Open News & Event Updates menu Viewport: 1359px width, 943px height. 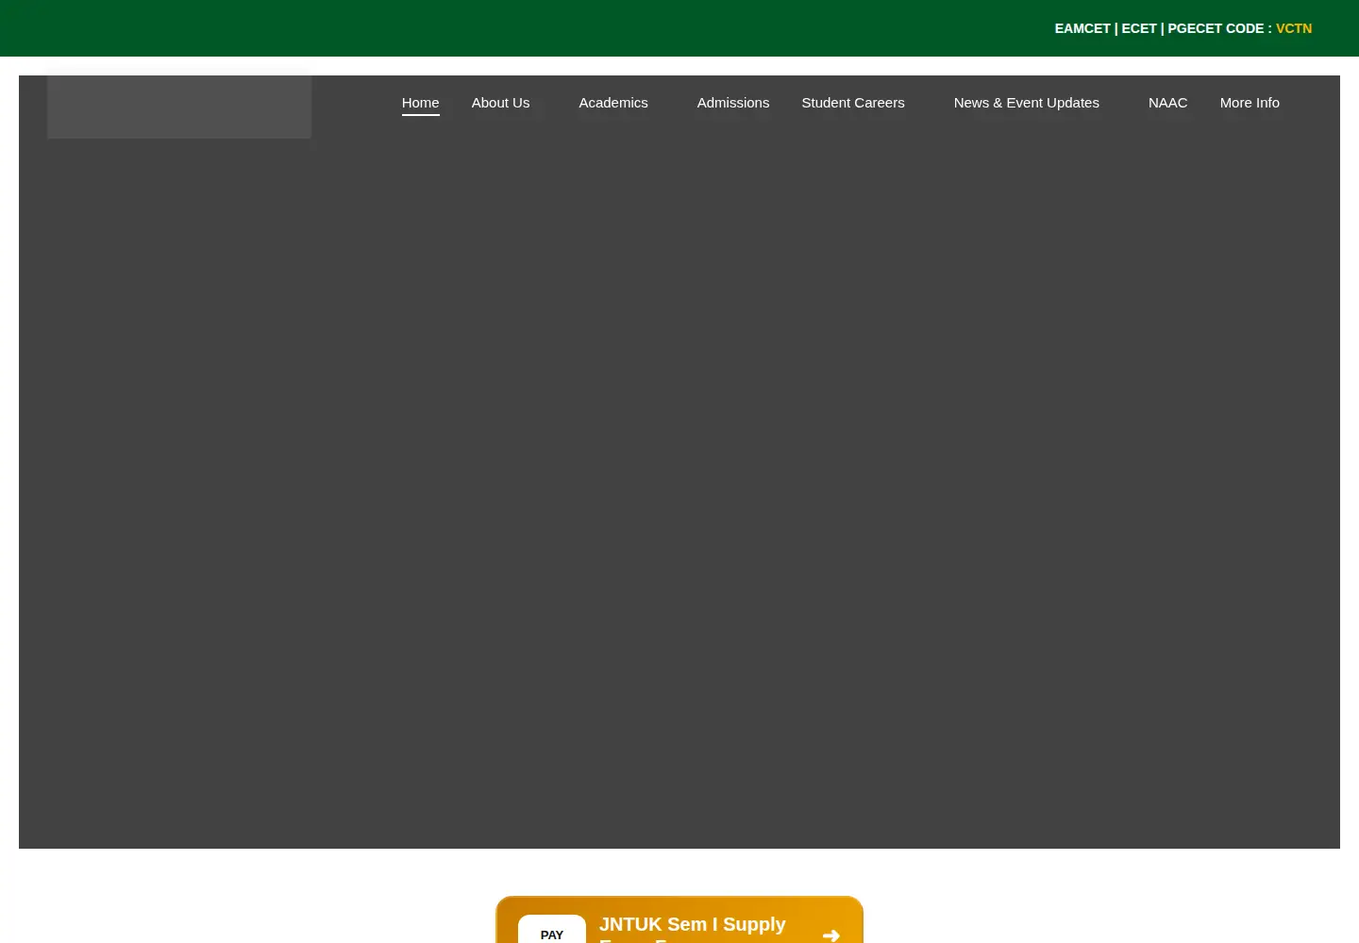1027,103
